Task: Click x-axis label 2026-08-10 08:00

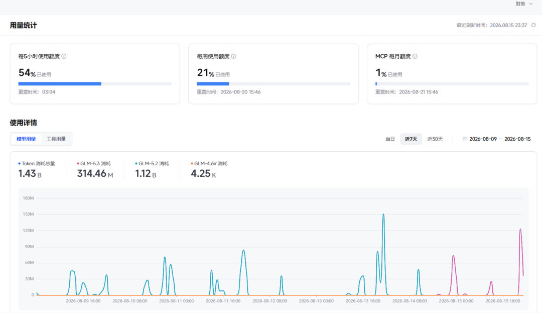Action: [x=130, y=301]
